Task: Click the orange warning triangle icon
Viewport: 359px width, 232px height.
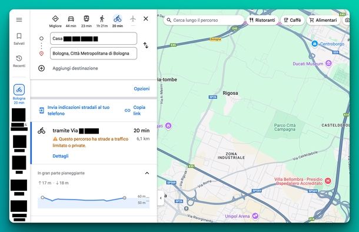Action: click(x=55, y=139)
